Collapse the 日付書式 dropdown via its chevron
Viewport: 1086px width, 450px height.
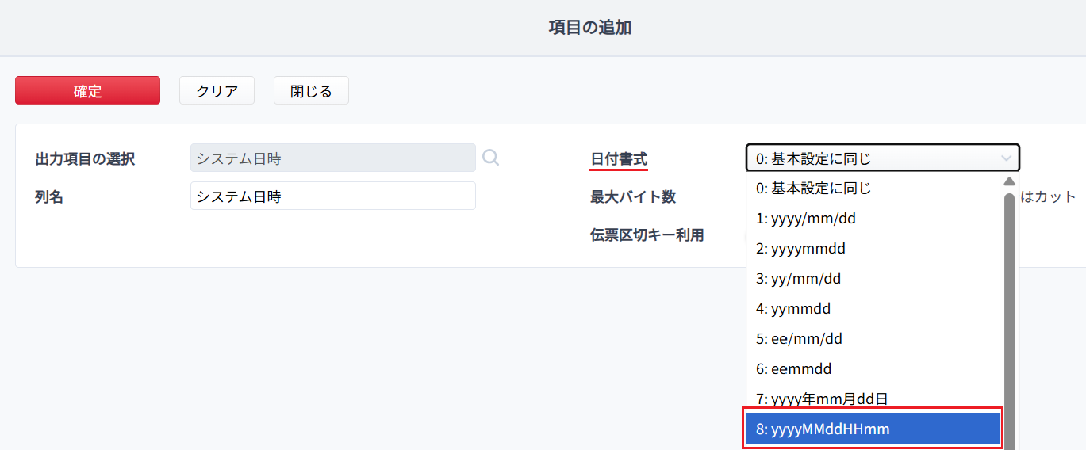[x=1006, y=158]
